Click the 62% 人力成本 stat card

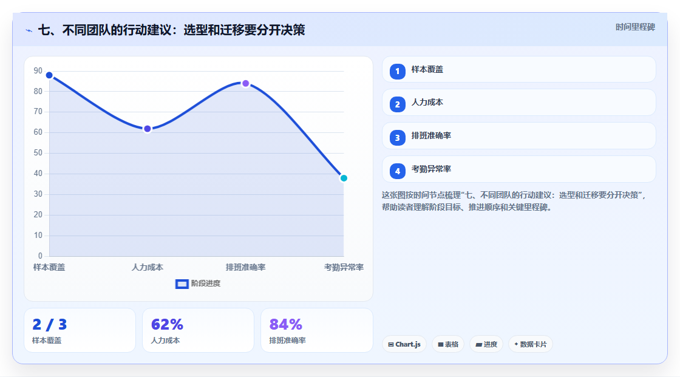pyautogui.click(x=198, y=330)
